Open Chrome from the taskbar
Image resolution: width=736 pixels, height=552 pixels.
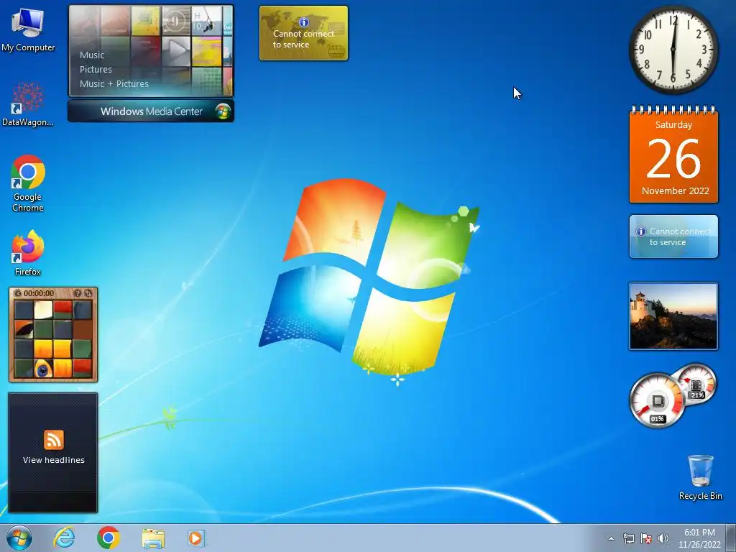(x=109, y=538)
